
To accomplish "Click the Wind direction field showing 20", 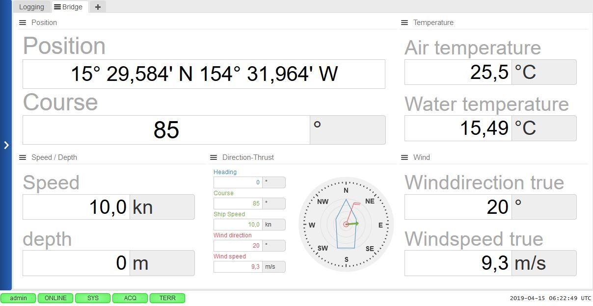I will tap(238, 246).
